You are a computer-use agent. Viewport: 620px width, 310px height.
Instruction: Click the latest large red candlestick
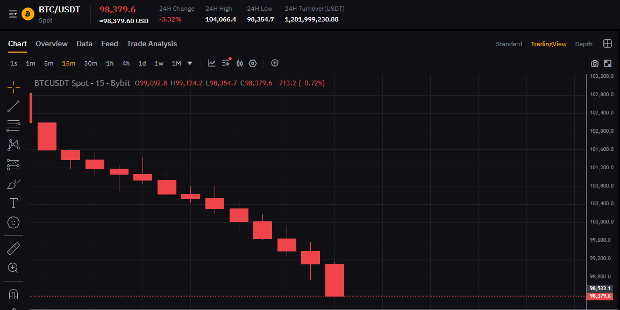[x=334, y=280]
